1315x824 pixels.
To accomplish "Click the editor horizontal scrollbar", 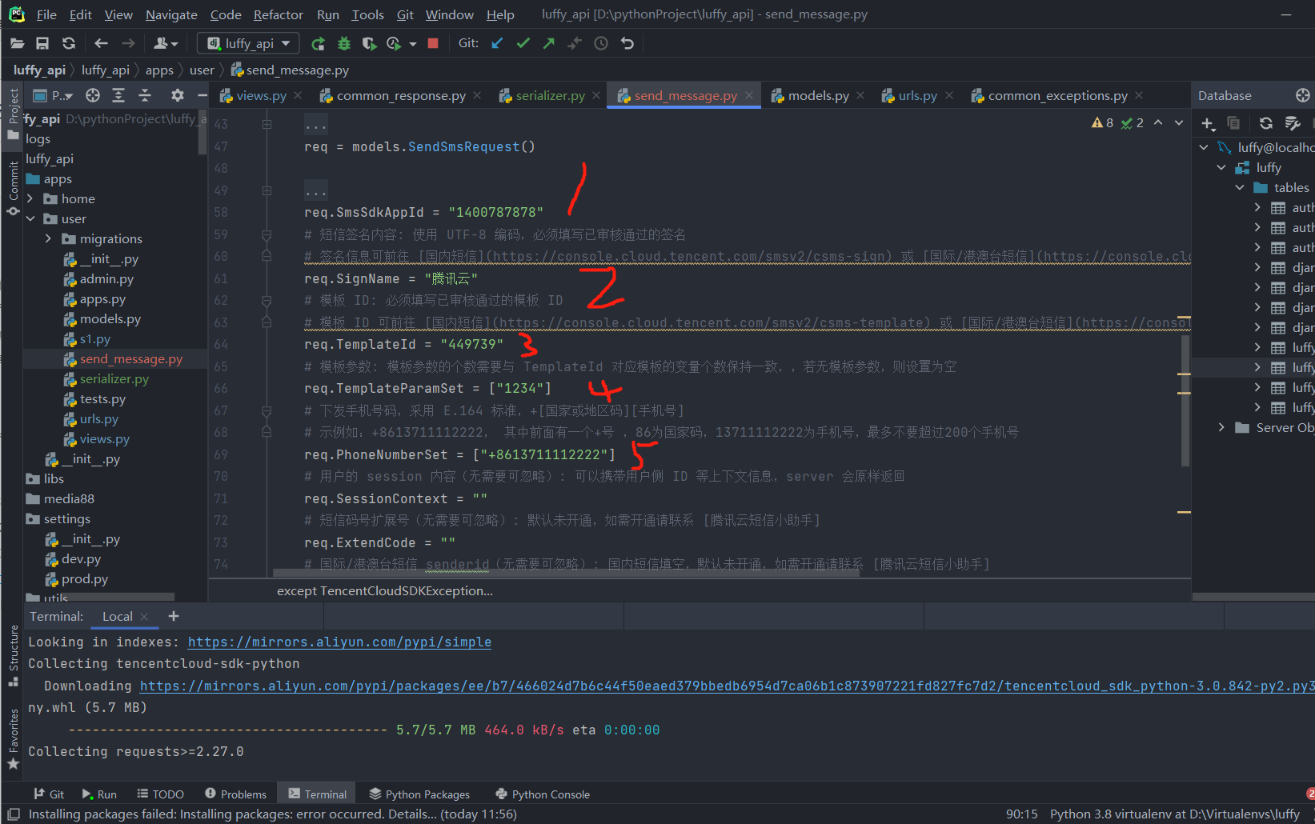I will (x=566, y=573).
